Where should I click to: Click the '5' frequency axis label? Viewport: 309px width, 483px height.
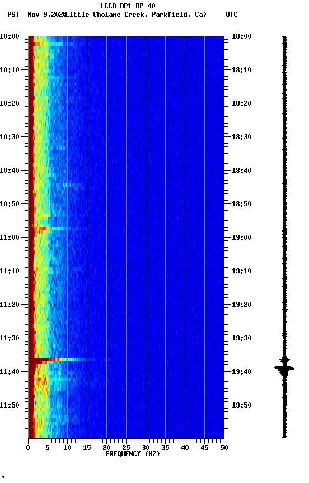(x=48, y=448)
